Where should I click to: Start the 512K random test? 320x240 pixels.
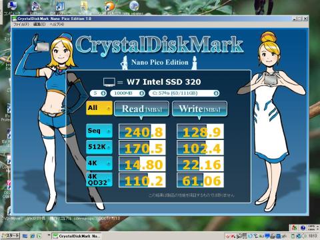click(x=99, y=147)
